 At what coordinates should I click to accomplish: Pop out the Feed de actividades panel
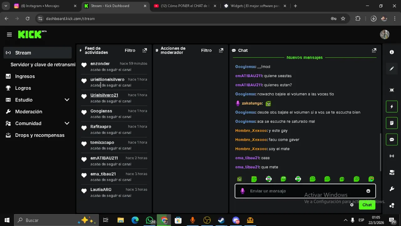145,50
